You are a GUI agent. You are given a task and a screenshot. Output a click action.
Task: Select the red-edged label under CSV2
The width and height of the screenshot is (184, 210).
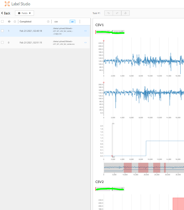tap(103, 189)
